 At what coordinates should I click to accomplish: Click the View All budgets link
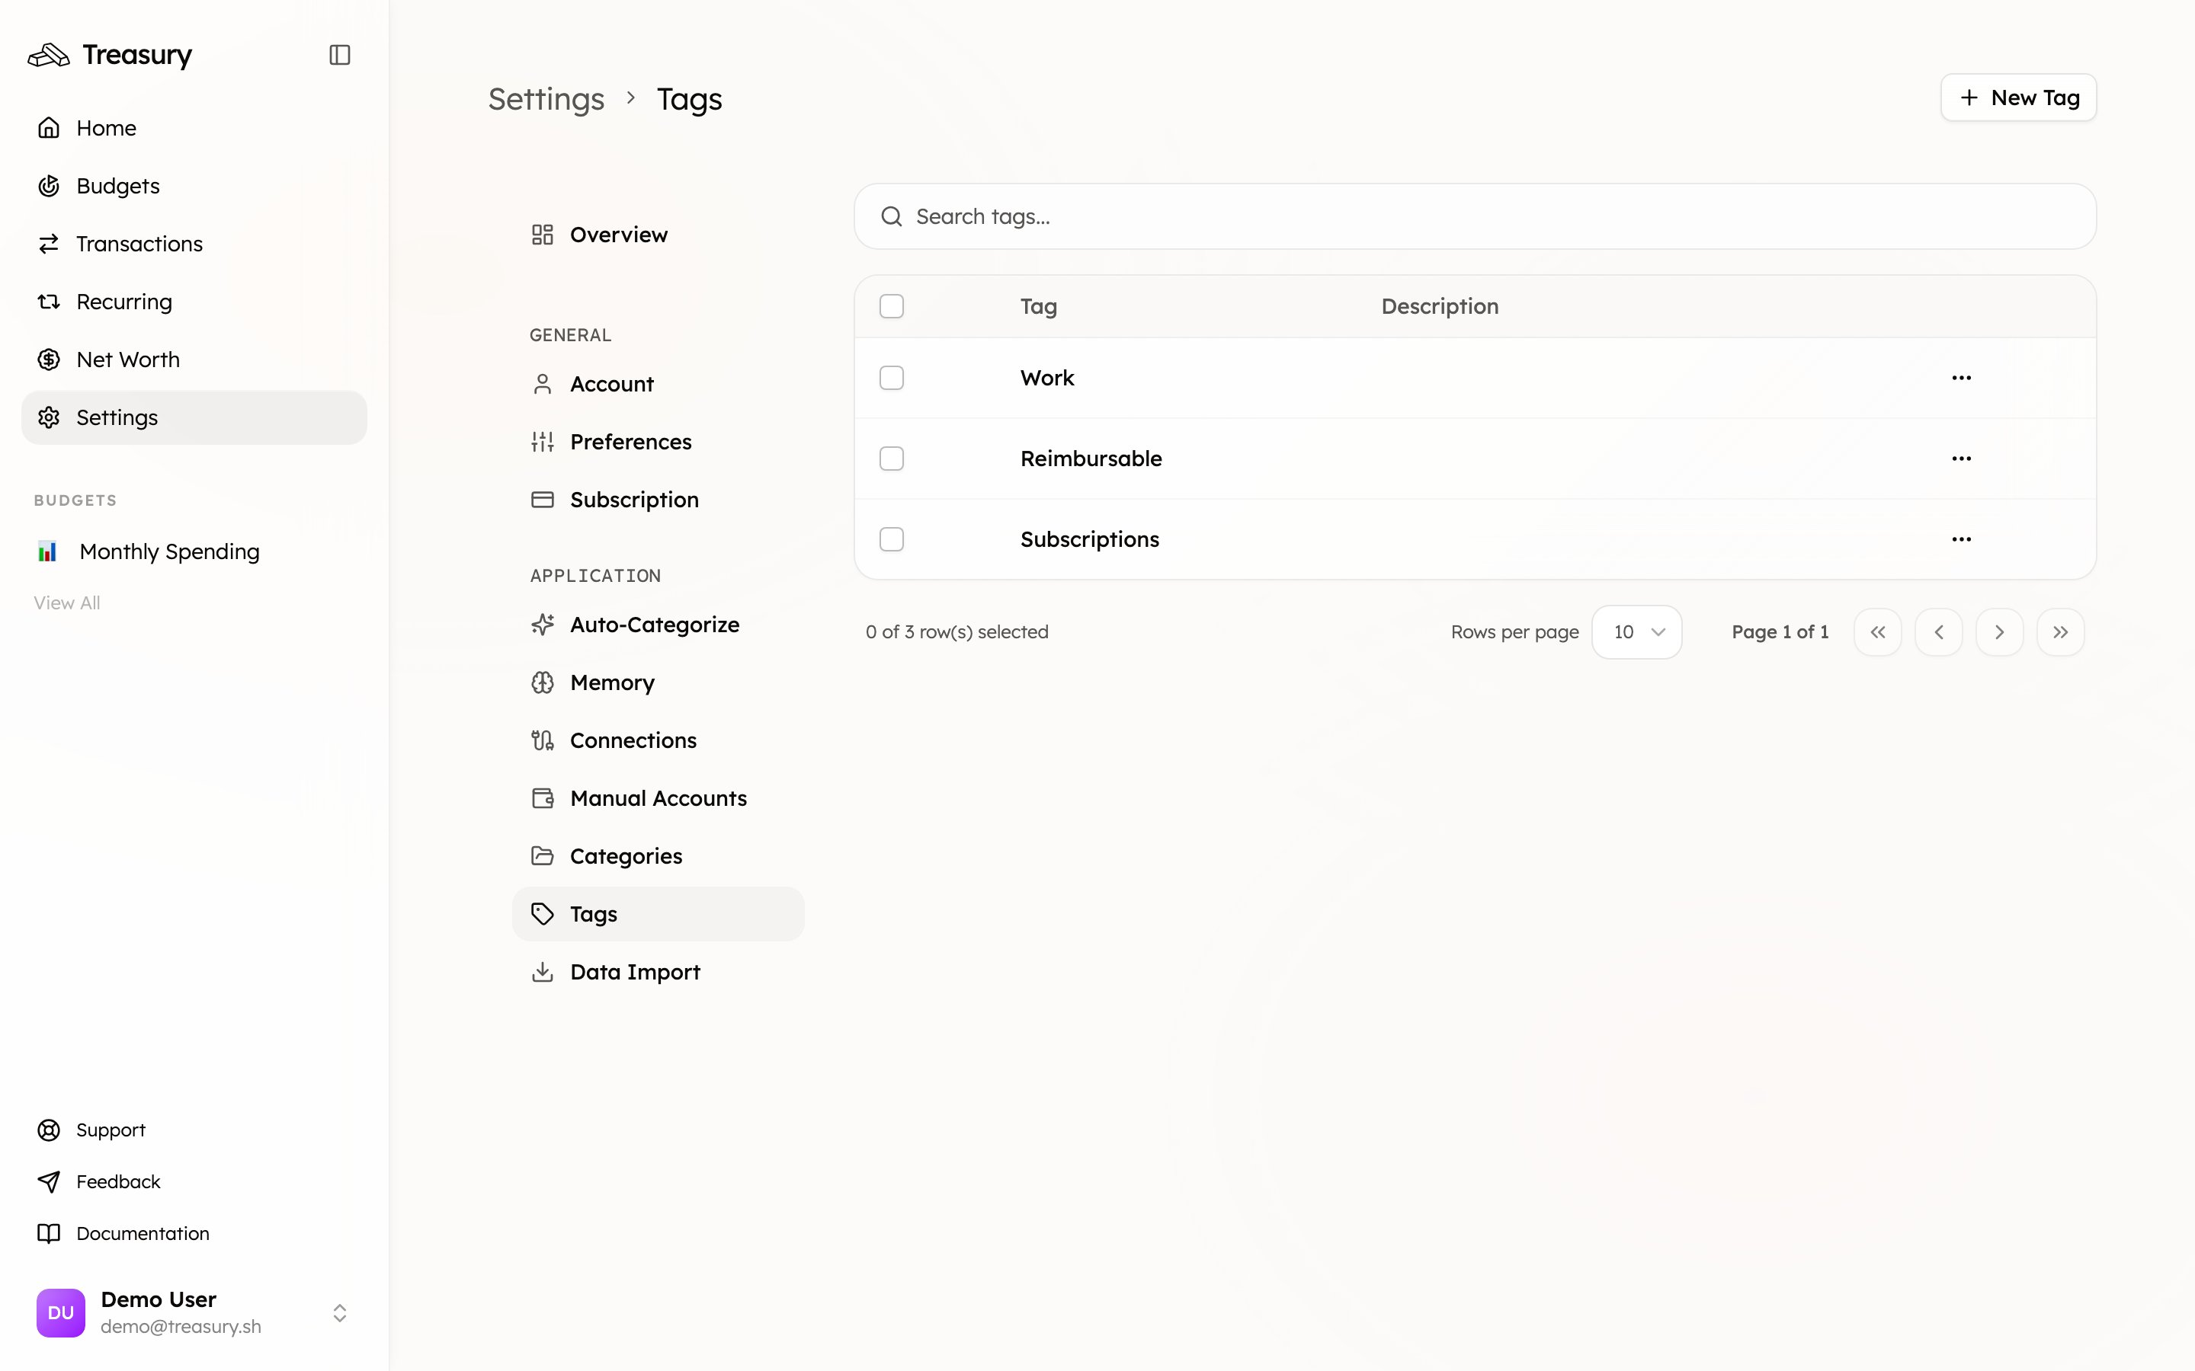coord(67,603)
